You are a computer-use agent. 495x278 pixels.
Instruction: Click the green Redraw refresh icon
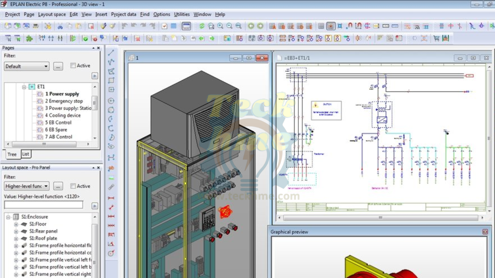[202, 26]
